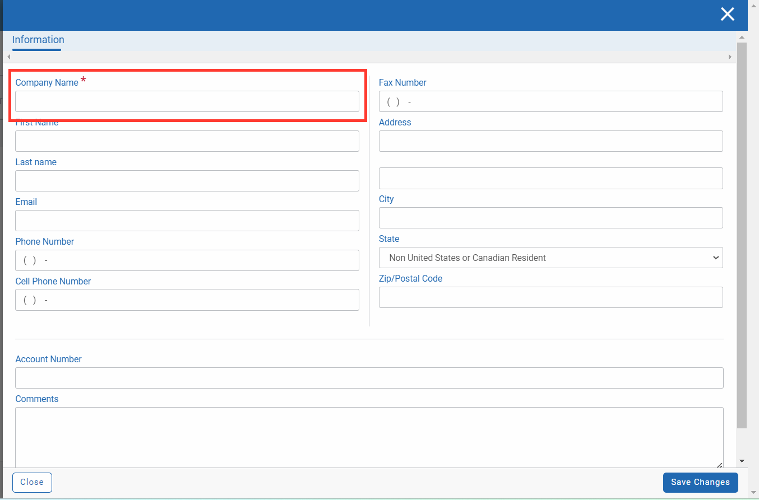Click the City text field
The width and height of the screenshot is (759, 500).
pyautogui.click(x=550, y=218)
